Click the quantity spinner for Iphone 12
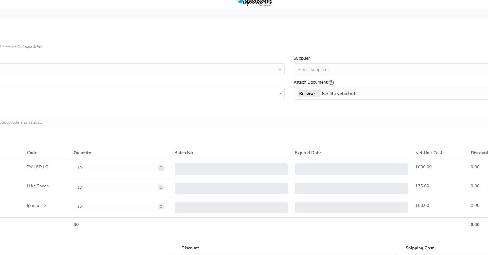 [x=161, y=207]
